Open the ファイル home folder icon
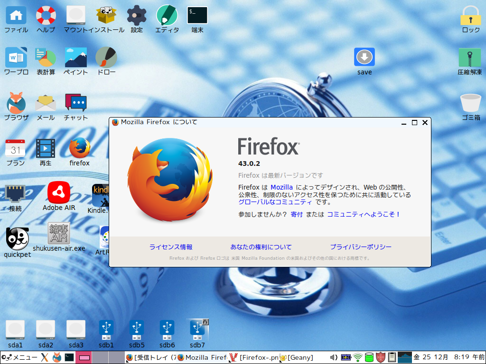Viewport: 486px width, 364px height. point(16,15)
